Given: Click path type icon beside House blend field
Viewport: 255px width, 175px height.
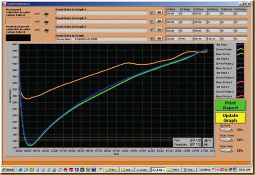Looking at the screenshot, I should (152, 39).
